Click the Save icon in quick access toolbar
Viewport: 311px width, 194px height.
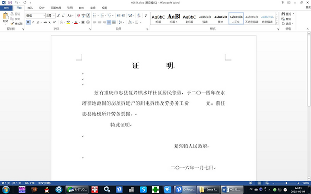[10, 3]
